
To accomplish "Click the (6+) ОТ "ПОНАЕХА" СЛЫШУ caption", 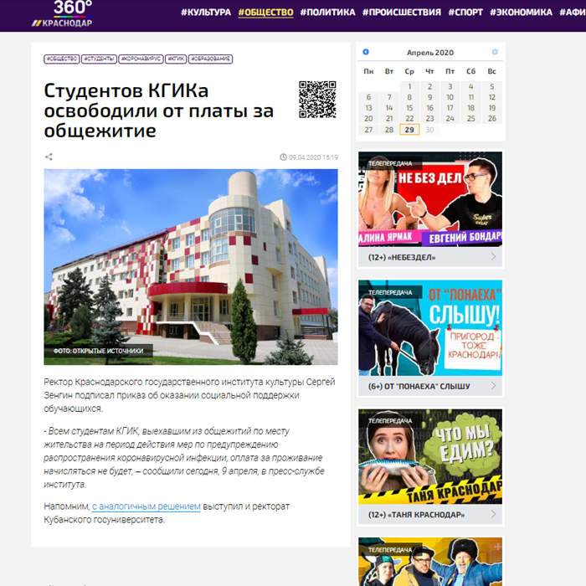I will 419,387.
